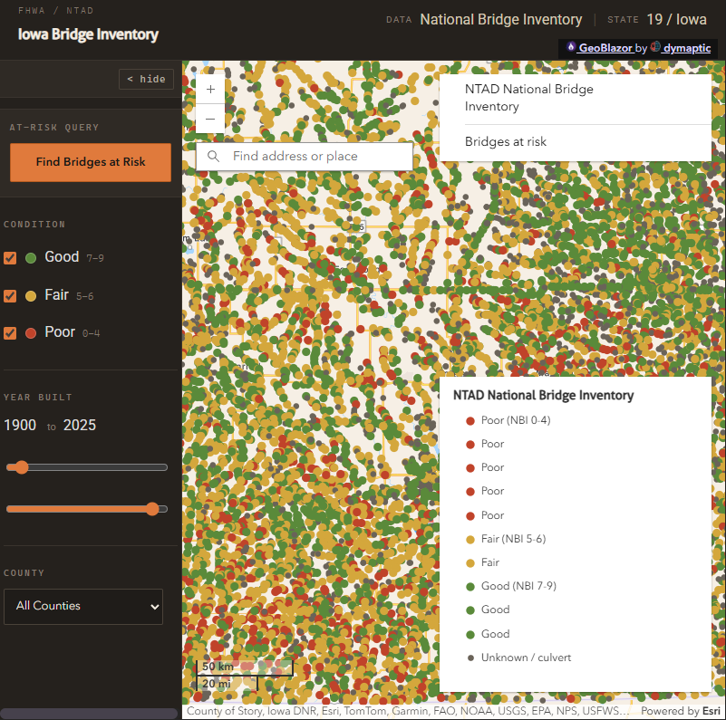The image size is (726, 720).
Task: Open the GeoBlazor link
Action: 605,48
